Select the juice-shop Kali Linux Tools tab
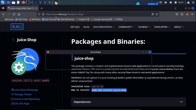This screenshot has height=110, width=196. [x=22, y=8]
